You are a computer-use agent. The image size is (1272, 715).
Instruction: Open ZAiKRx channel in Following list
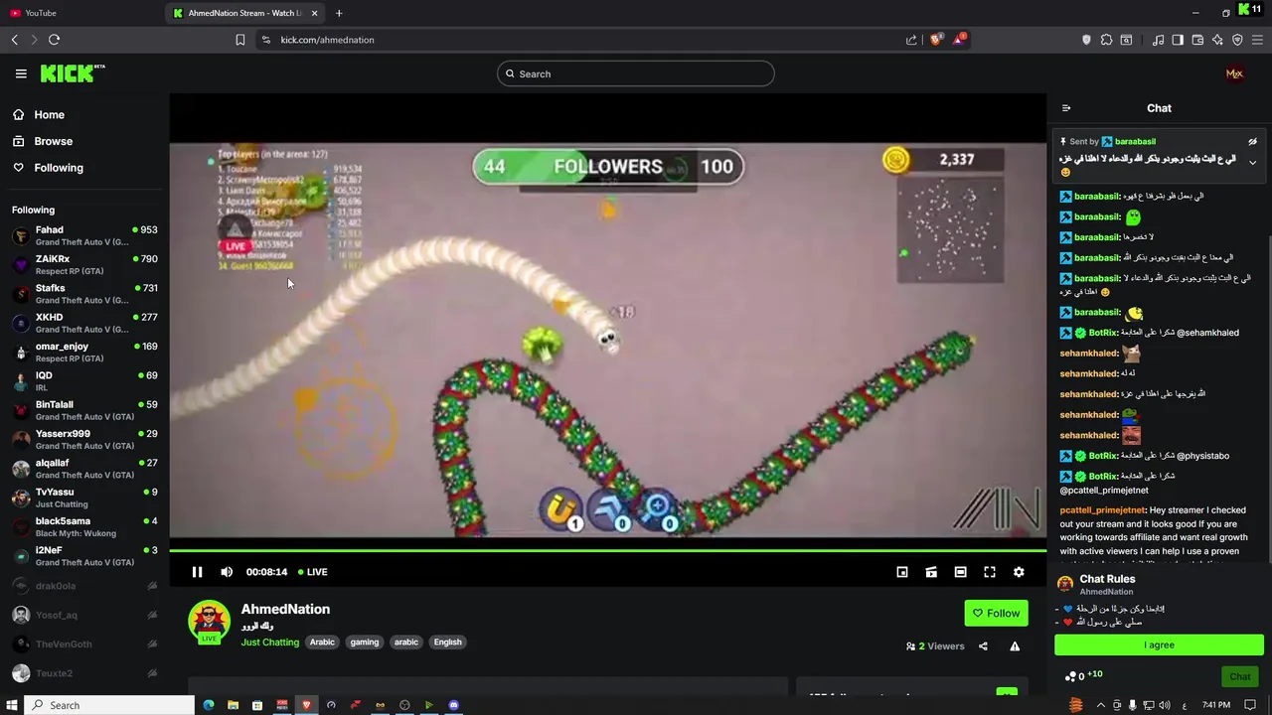point(84,264)
